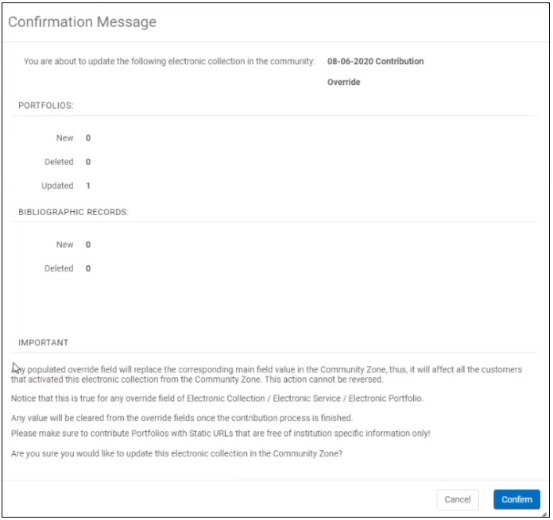Click the Deleted count under Bibliographic Records
This screenshot has width=553, height=520.
88,268
